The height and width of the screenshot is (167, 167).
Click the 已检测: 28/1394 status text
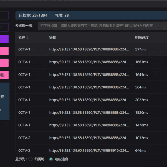point(33,15)
